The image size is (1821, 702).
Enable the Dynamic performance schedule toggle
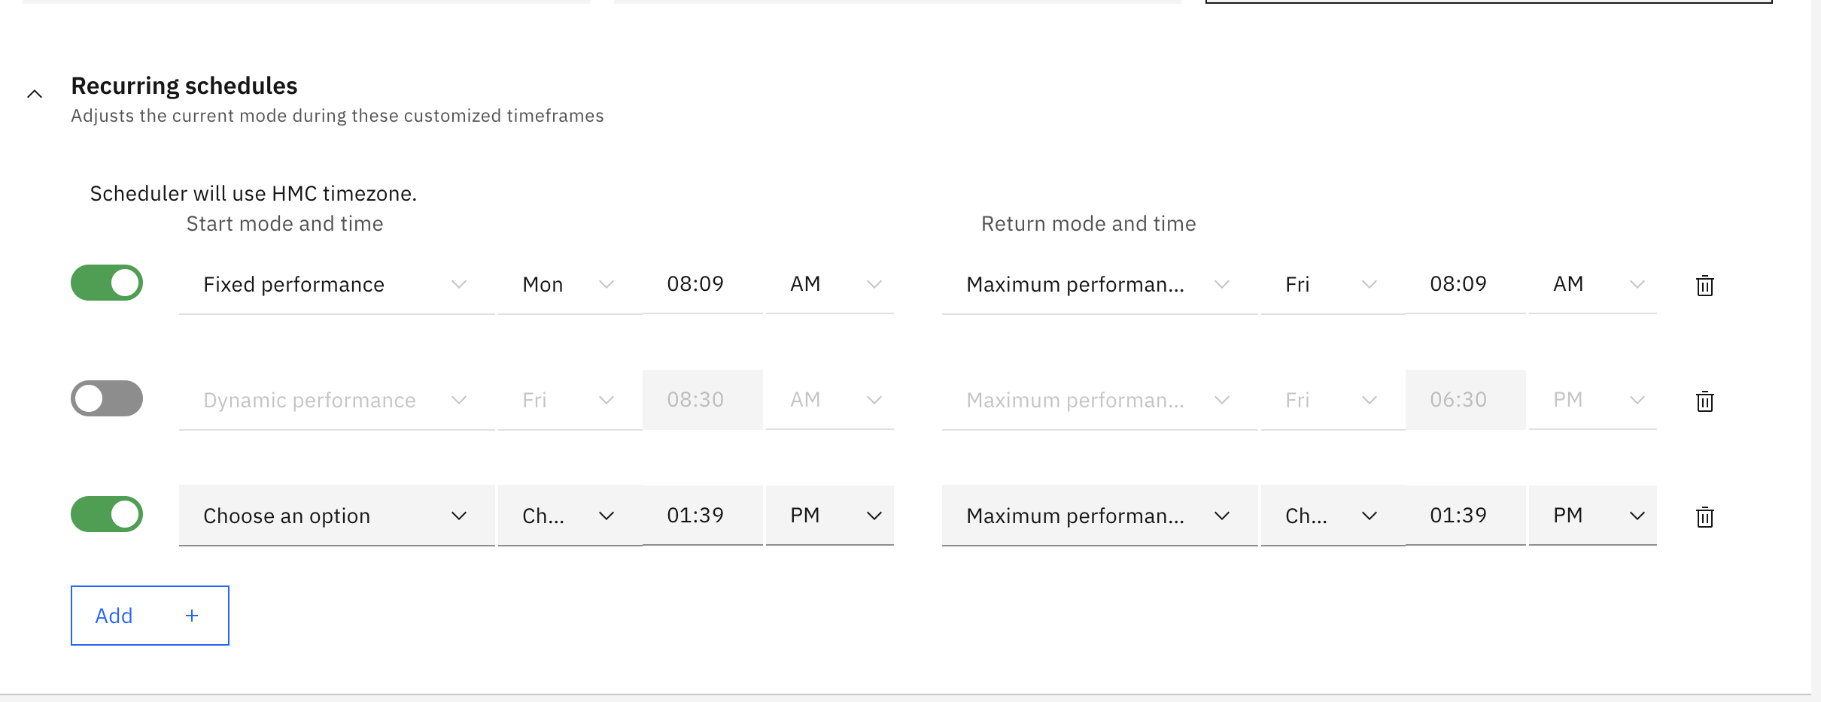coord(106,398)
